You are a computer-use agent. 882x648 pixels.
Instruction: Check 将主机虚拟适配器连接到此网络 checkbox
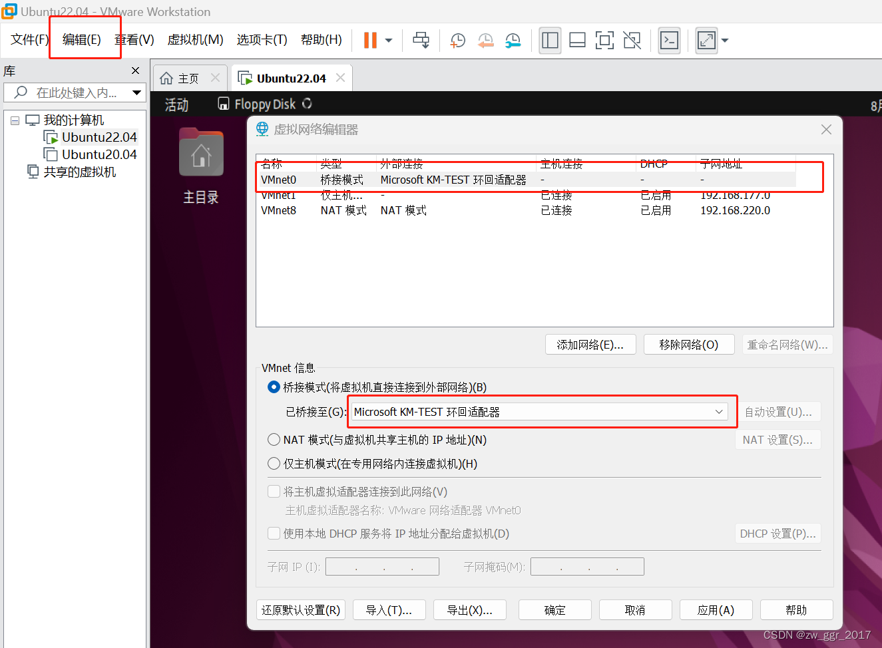274,492
